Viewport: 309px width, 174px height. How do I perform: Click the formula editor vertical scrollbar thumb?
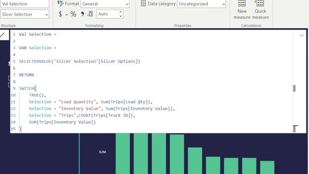pos(294,88)
